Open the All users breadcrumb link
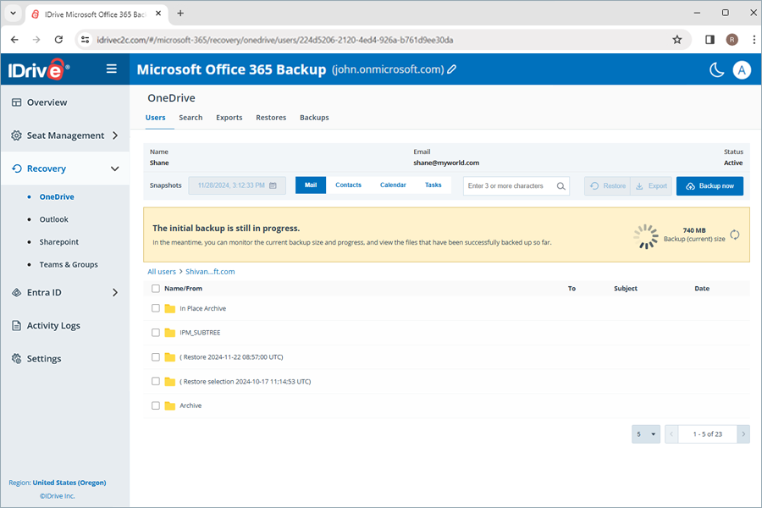762x508 pixels. [x=162, y=272]
